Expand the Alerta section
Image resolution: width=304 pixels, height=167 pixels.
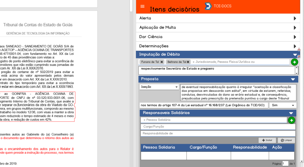(x=295, y=18)
